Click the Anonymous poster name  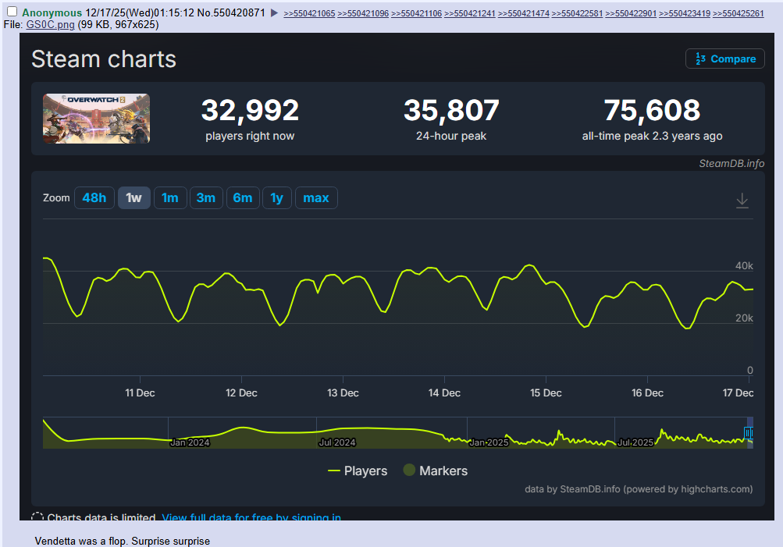(52, 13)
